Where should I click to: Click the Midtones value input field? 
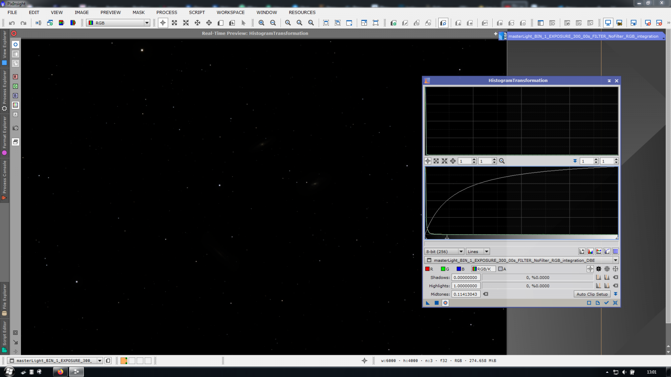click(x=466, y=294)
